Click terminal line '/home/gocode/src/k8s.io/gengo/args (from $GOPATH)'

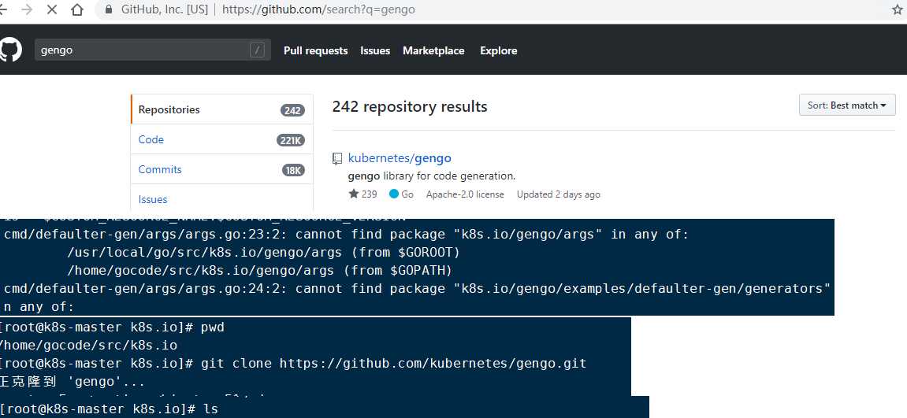[x=260, y=271]
